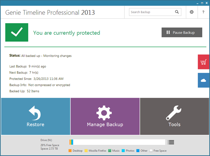210x156 pixels.
Task: Open drive breakdown list icon
Action: [x=171, y=142]
